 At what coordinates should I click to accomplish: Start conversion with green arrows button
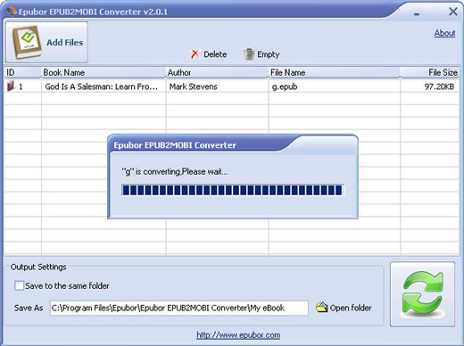(422, 294)
